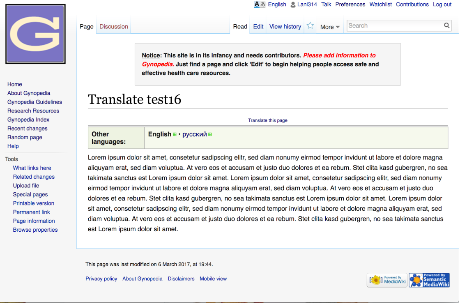Open the русский translation link

click(x=194, y=134)
